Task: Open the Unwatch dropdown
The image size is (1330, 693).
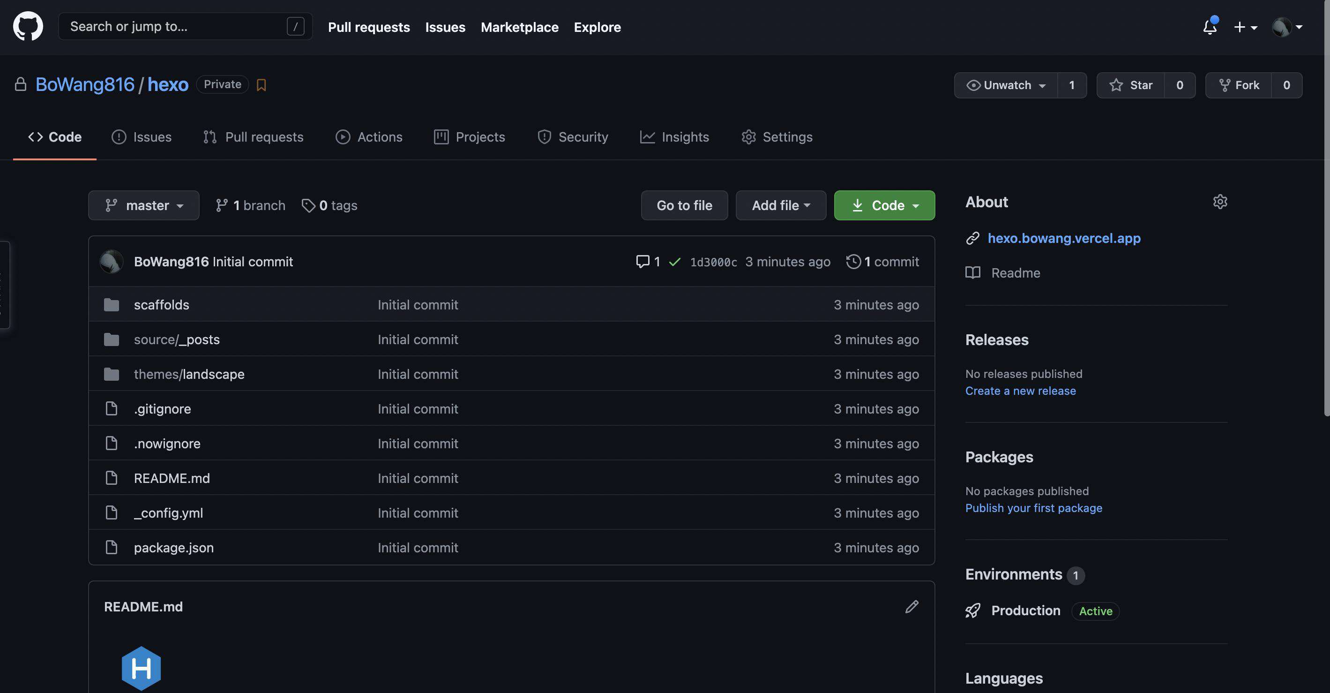Action: click(x=1006, y=85)
